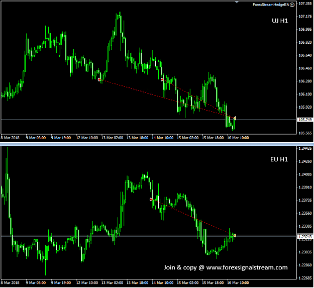Click the 1.23735 price scale label

pyautogui.click(x=305, y=200)
